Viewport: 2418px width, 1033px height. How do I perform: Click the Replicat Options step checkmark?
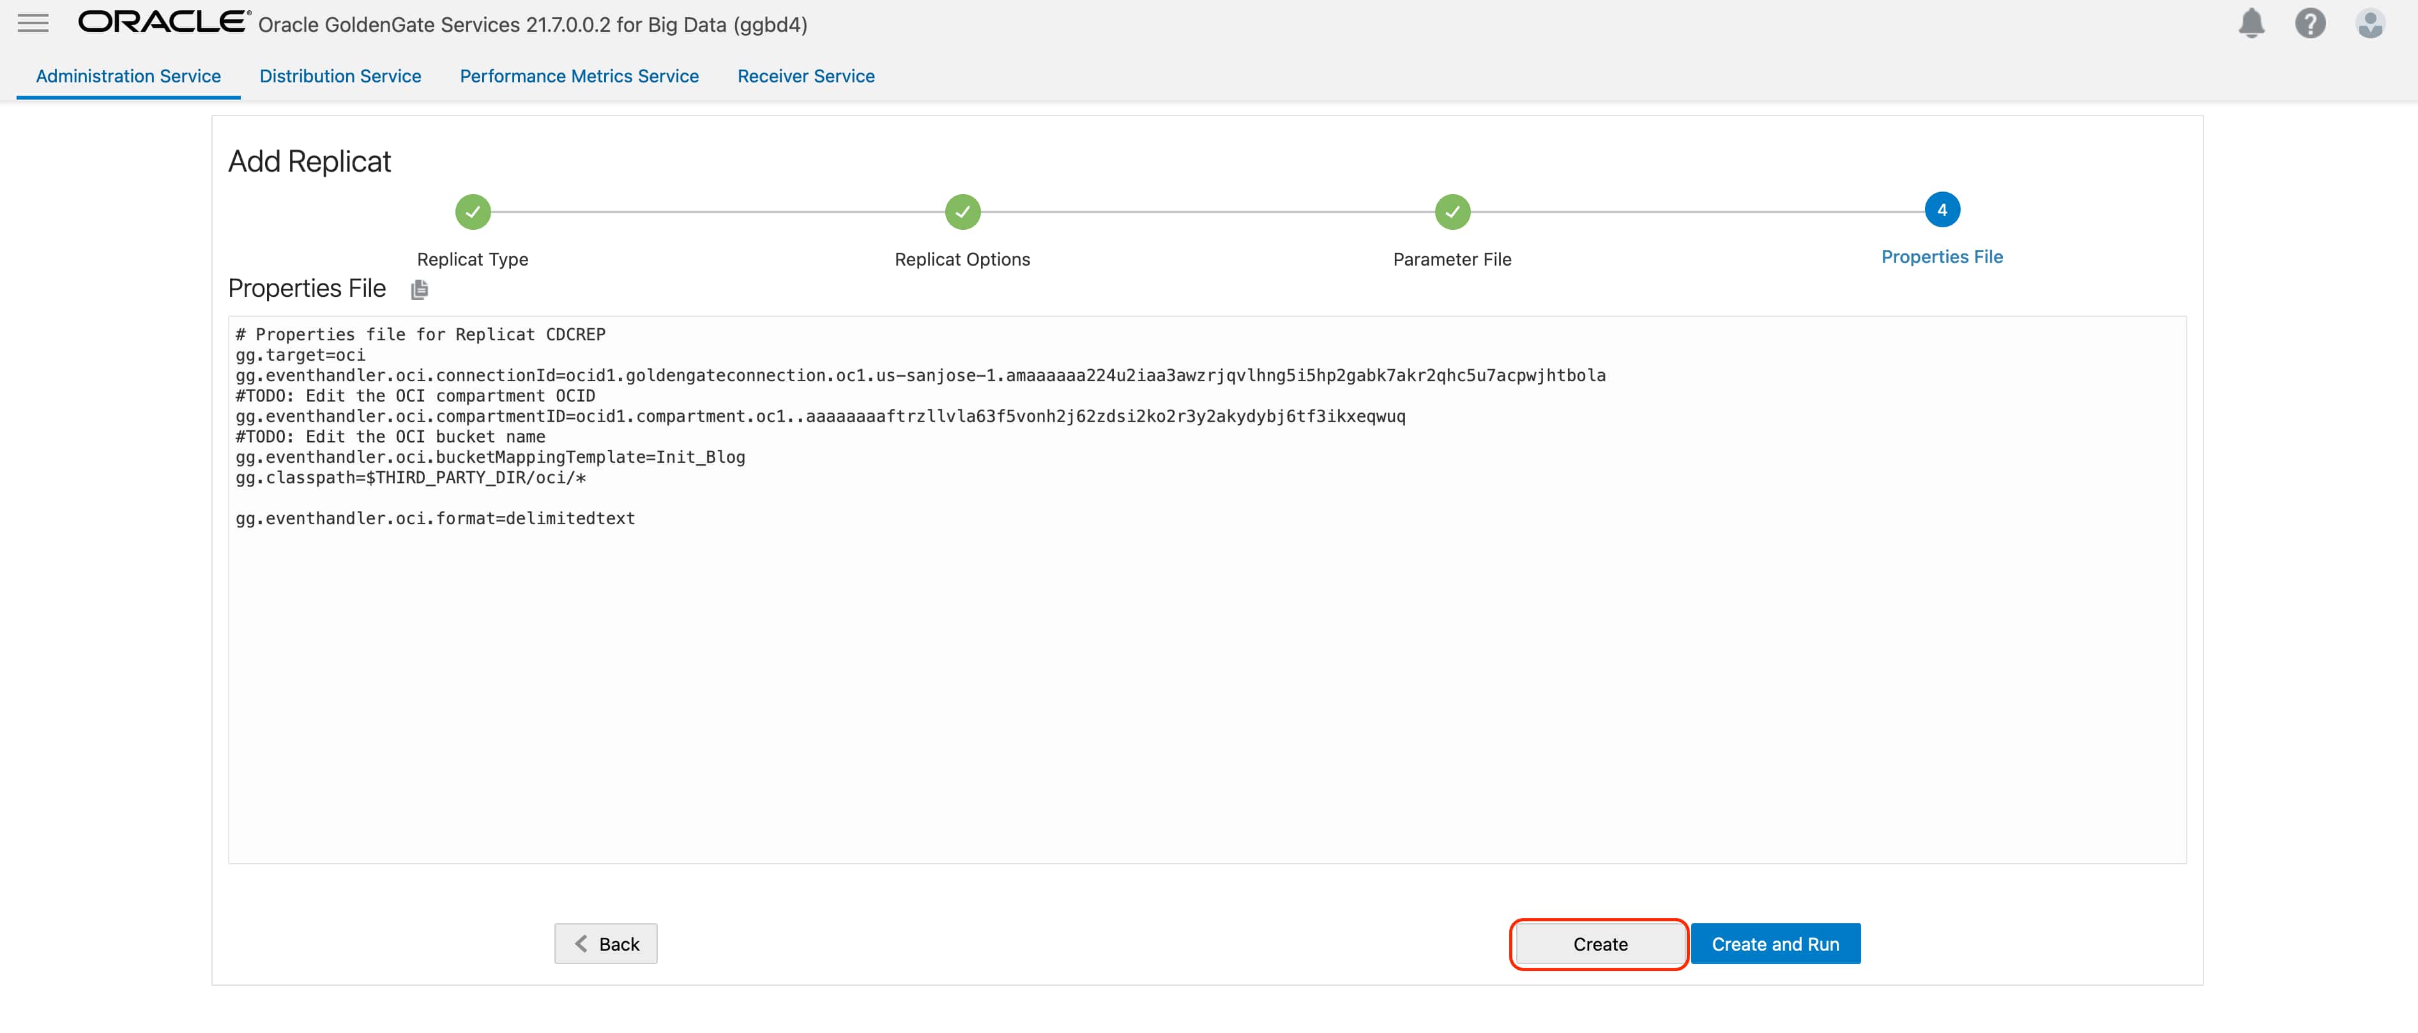pos(962,212)
